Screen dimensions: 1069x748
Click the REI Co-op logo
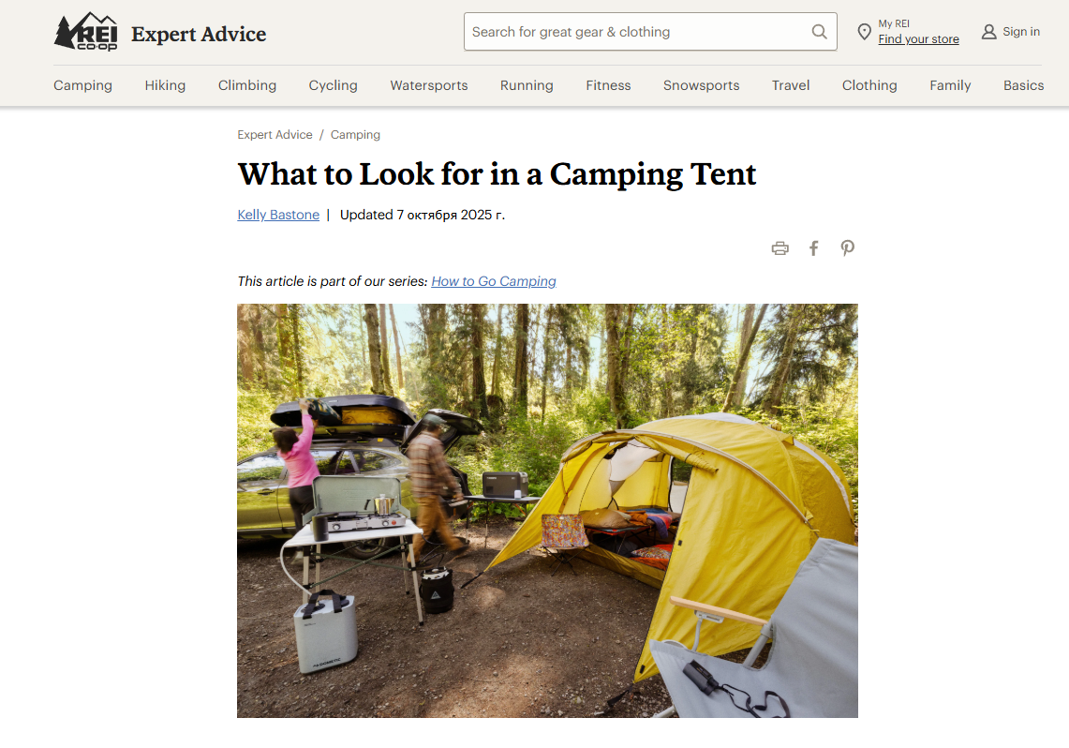(x=85, y=31)
